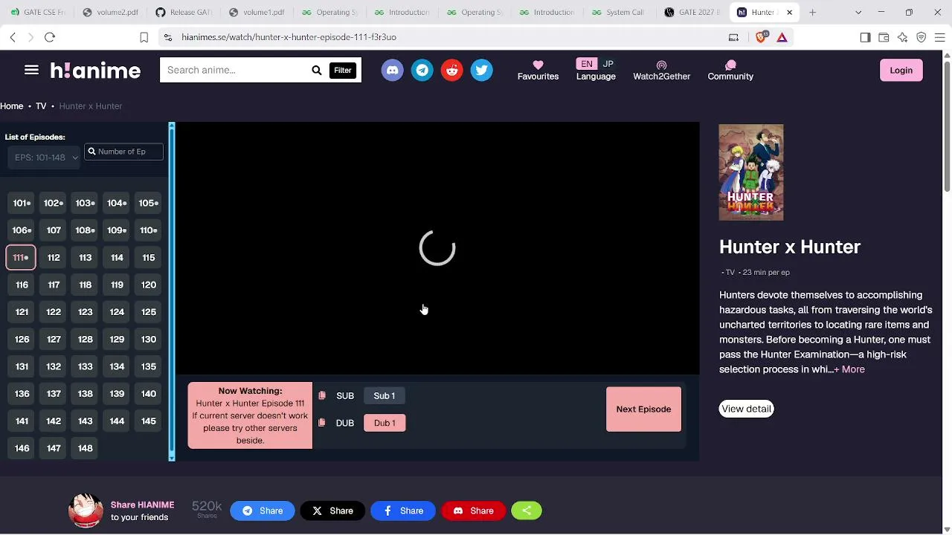Share via the Telegram Share button
The image size is (952, 535).
[x=263, y=510]
